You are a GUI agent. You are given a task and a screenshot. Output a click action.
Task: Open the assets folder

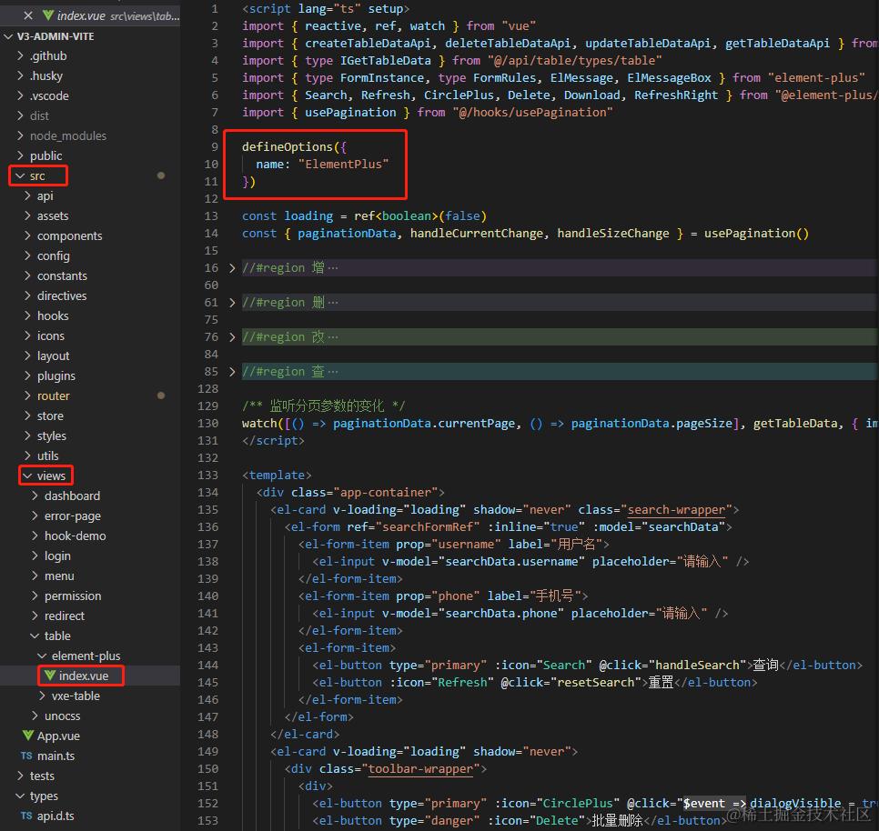point(53,216)
